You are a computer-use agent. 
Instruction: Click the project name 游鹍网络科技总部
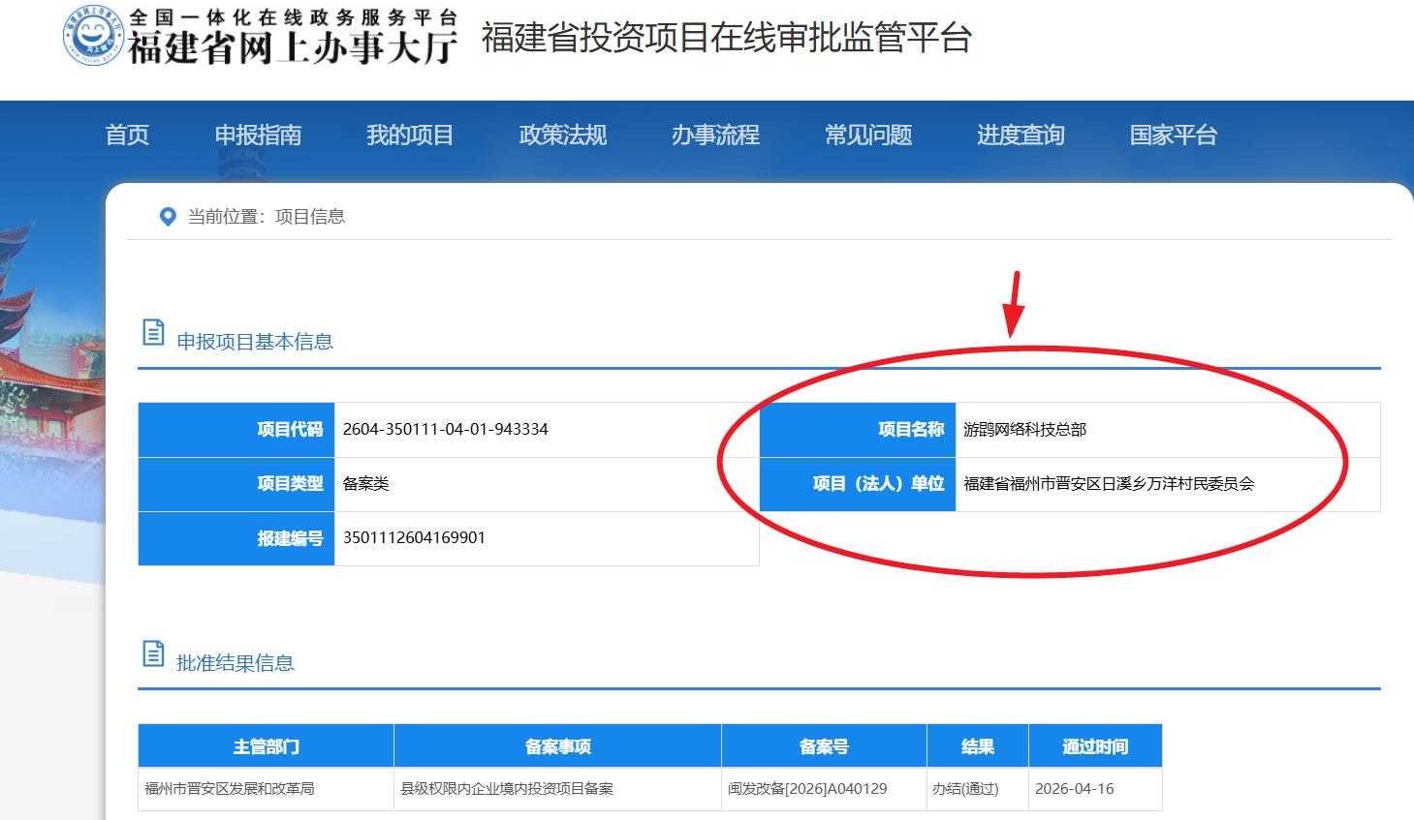click(x=1024, y=430)
